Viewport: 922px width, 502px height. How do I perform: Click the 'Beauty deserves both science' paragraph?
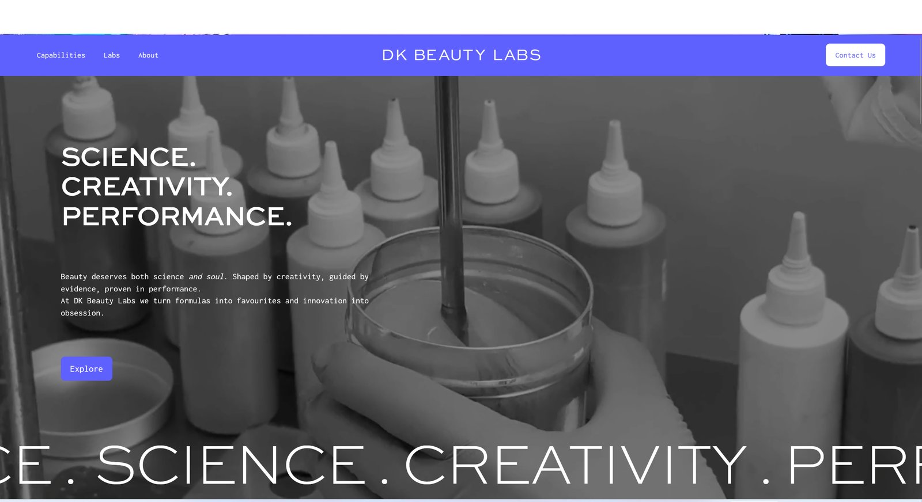coord(214,283)
